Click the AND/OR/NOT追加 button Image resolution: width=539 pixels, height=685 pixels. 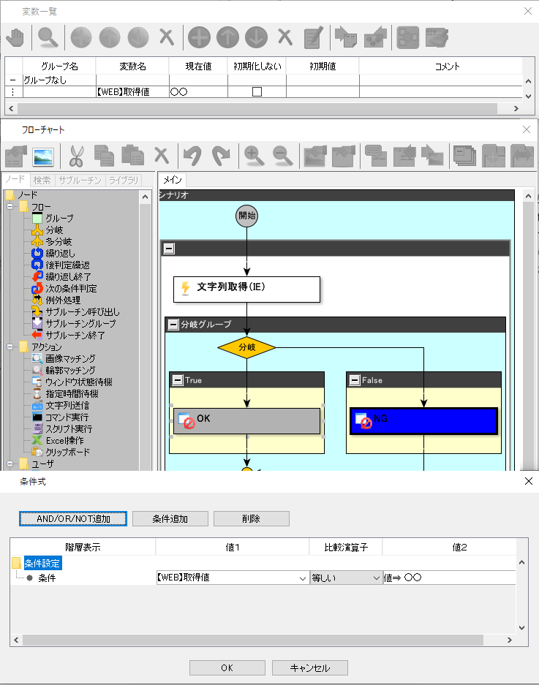coord(73,518)
